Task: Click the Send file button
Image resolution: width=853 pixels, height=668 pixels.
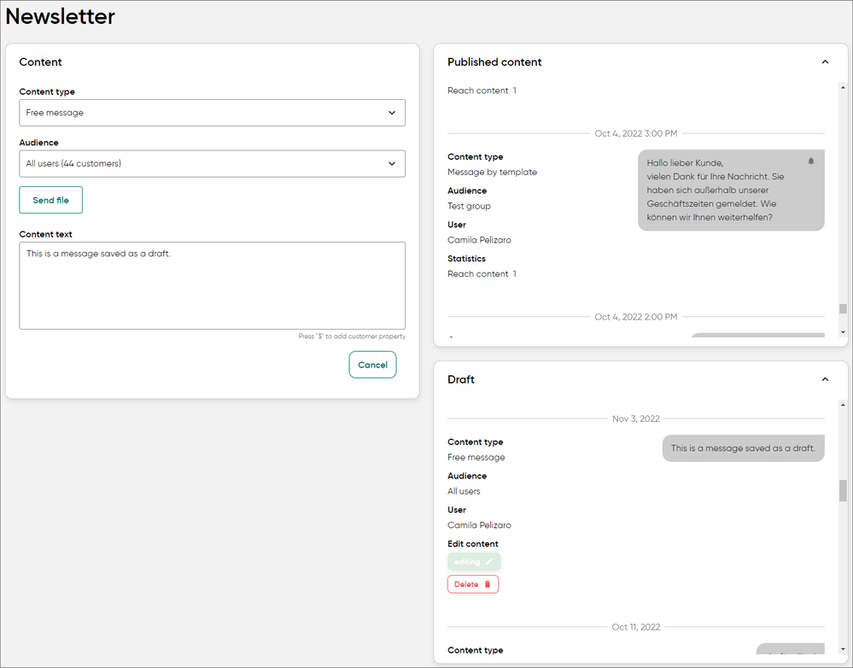Action: 51,201
